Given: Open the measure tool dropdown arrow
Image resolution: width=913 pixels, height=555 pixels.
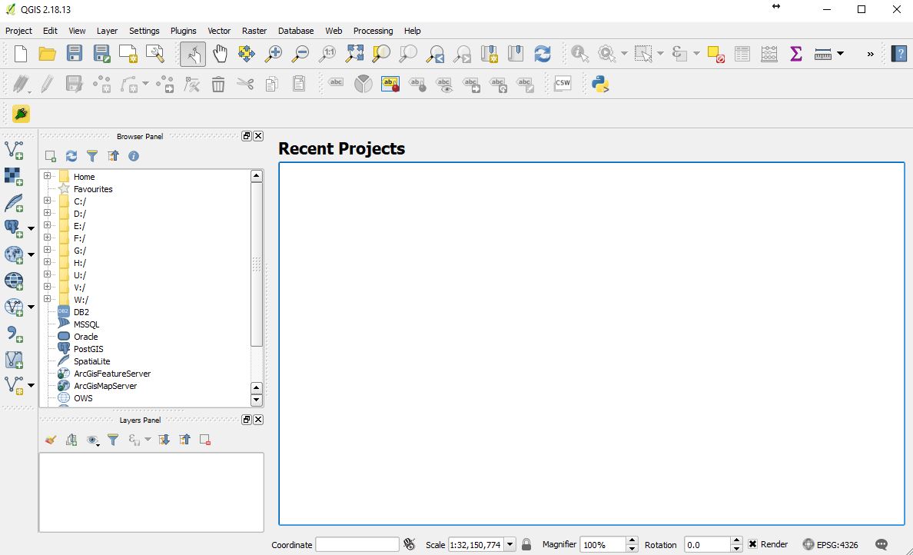Looking at the screenshot, I should click(840, 54).
